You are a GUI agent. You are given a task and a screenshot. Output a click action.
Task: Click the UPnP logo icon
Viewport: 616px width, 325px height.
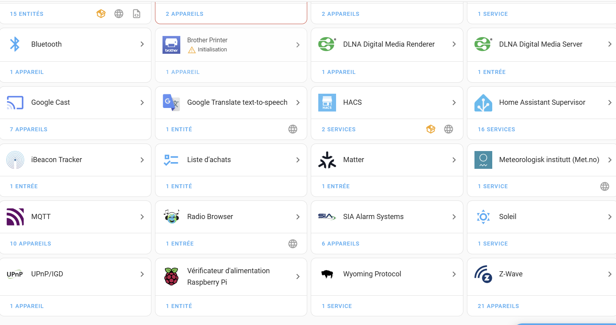pos(15,274)
